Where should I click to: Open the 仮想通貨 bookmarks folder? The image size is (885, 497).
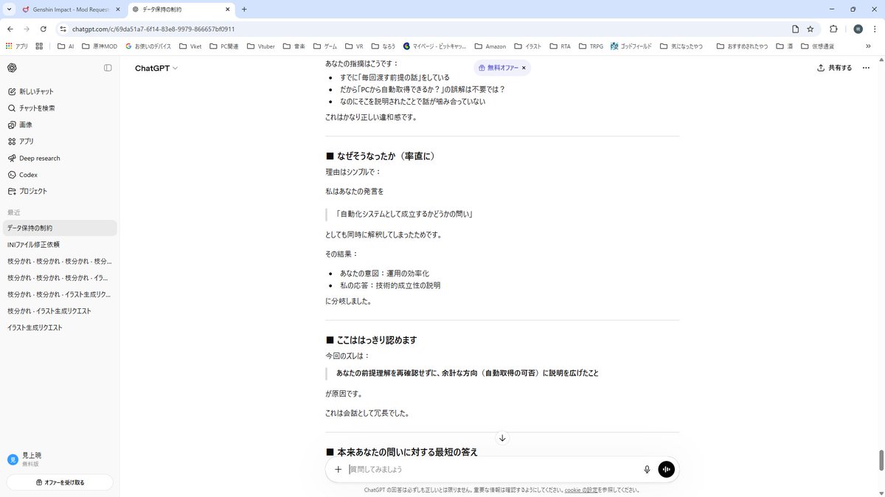[x=817, y=46]
